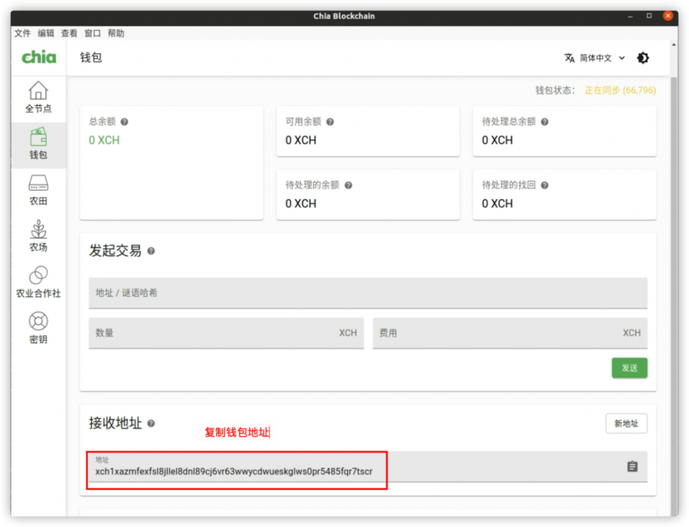Select the 钱包 wallet sidebar icon
This screenshot has height=527, width=689.
(x=38, y=144)
